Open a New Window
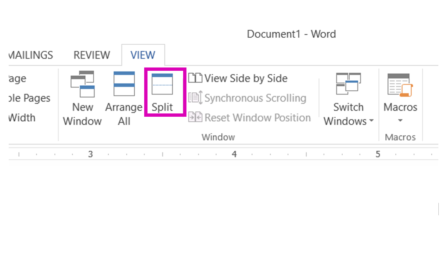 click(x=82, y=98)
